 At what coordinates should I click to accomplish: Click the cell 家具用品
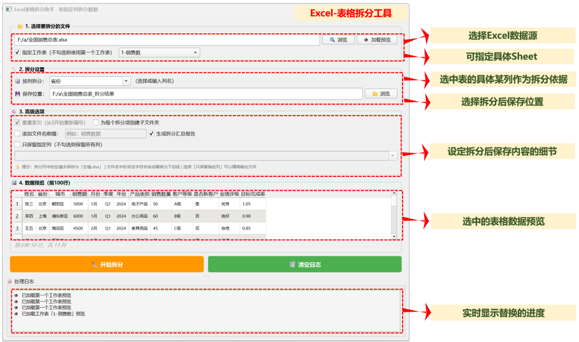click(139, 228)
